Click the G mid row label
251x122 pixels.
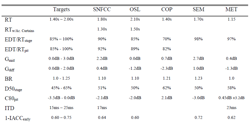click(10, 59)
